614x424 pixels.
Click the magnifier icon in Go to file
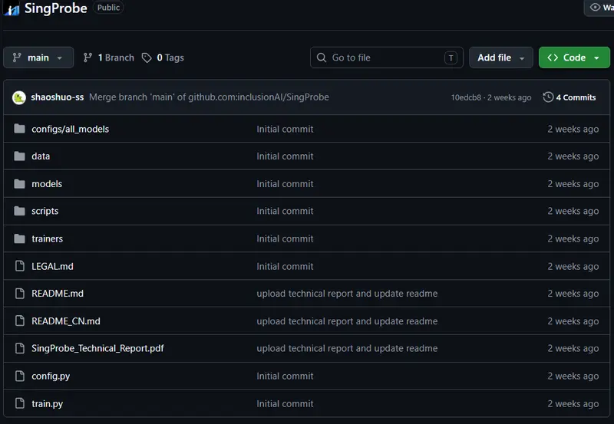click(x=322, y=58)
